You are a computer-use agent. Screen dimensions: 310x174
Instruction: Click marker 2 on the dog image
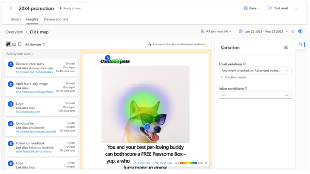click(147, 127)
